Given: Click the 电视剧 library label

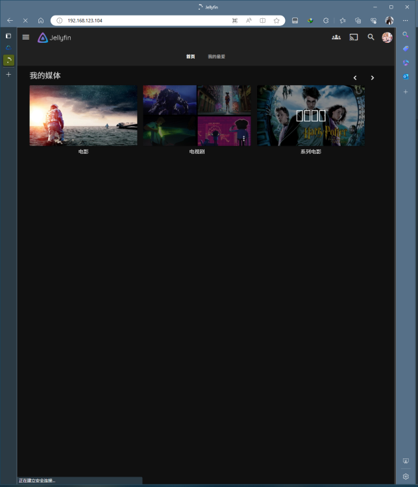Looking at the screenshot, I should pos(197,151).
